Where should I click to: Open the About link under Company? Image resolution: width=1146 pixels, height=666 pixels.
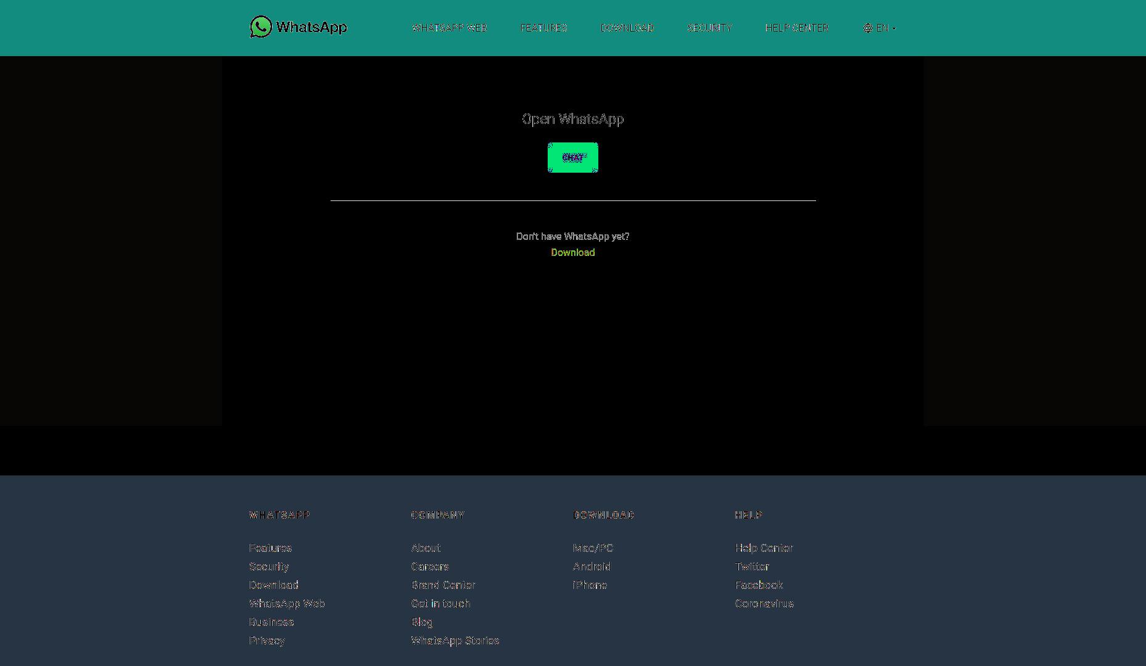click(x=426, y=548)
